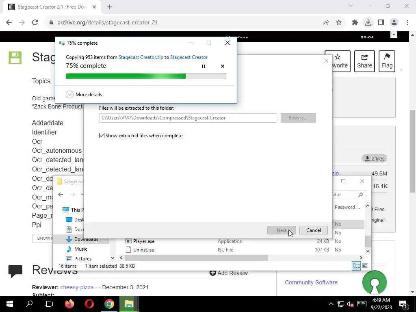Launch Opera from taskbar
This screenshot has height=312, width=416.
89,304
